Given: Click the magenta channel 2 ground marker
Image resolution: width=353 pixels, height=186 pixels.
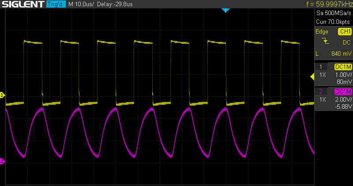Looking at the screenshot, I should coord(3,161).
